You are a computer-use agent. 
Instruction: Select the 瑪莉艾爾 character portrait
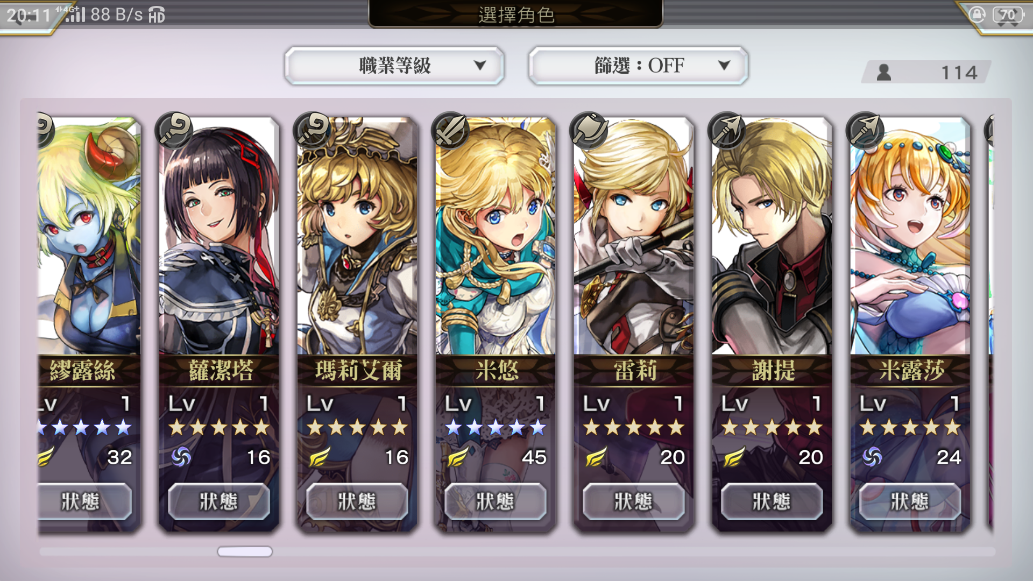tap(357, 237)
